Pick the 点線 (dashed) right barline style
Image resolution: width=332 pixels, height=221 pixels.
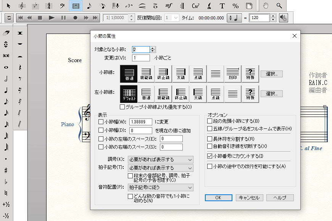point(198,74)
